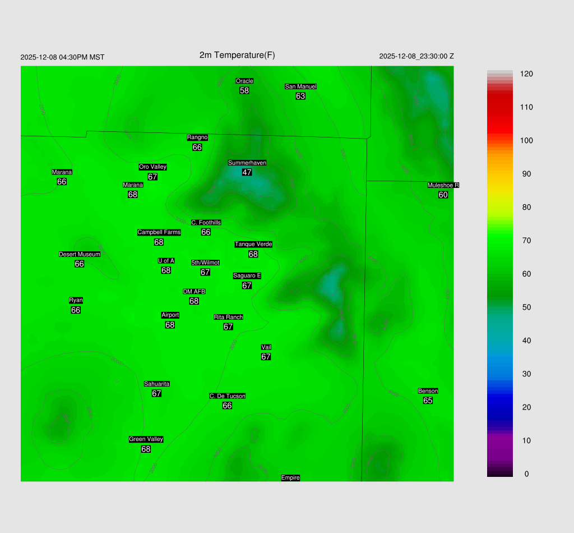The image size is (574, 533).
Task: Click the San Manuel station label
Action: (300, 86)
